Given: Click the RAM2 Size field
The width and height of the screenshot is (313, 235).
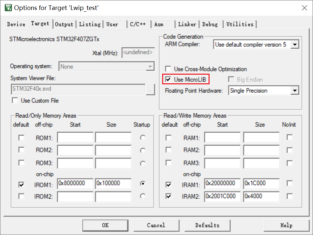Looking at the screenshot, I should tap(262, 150).
